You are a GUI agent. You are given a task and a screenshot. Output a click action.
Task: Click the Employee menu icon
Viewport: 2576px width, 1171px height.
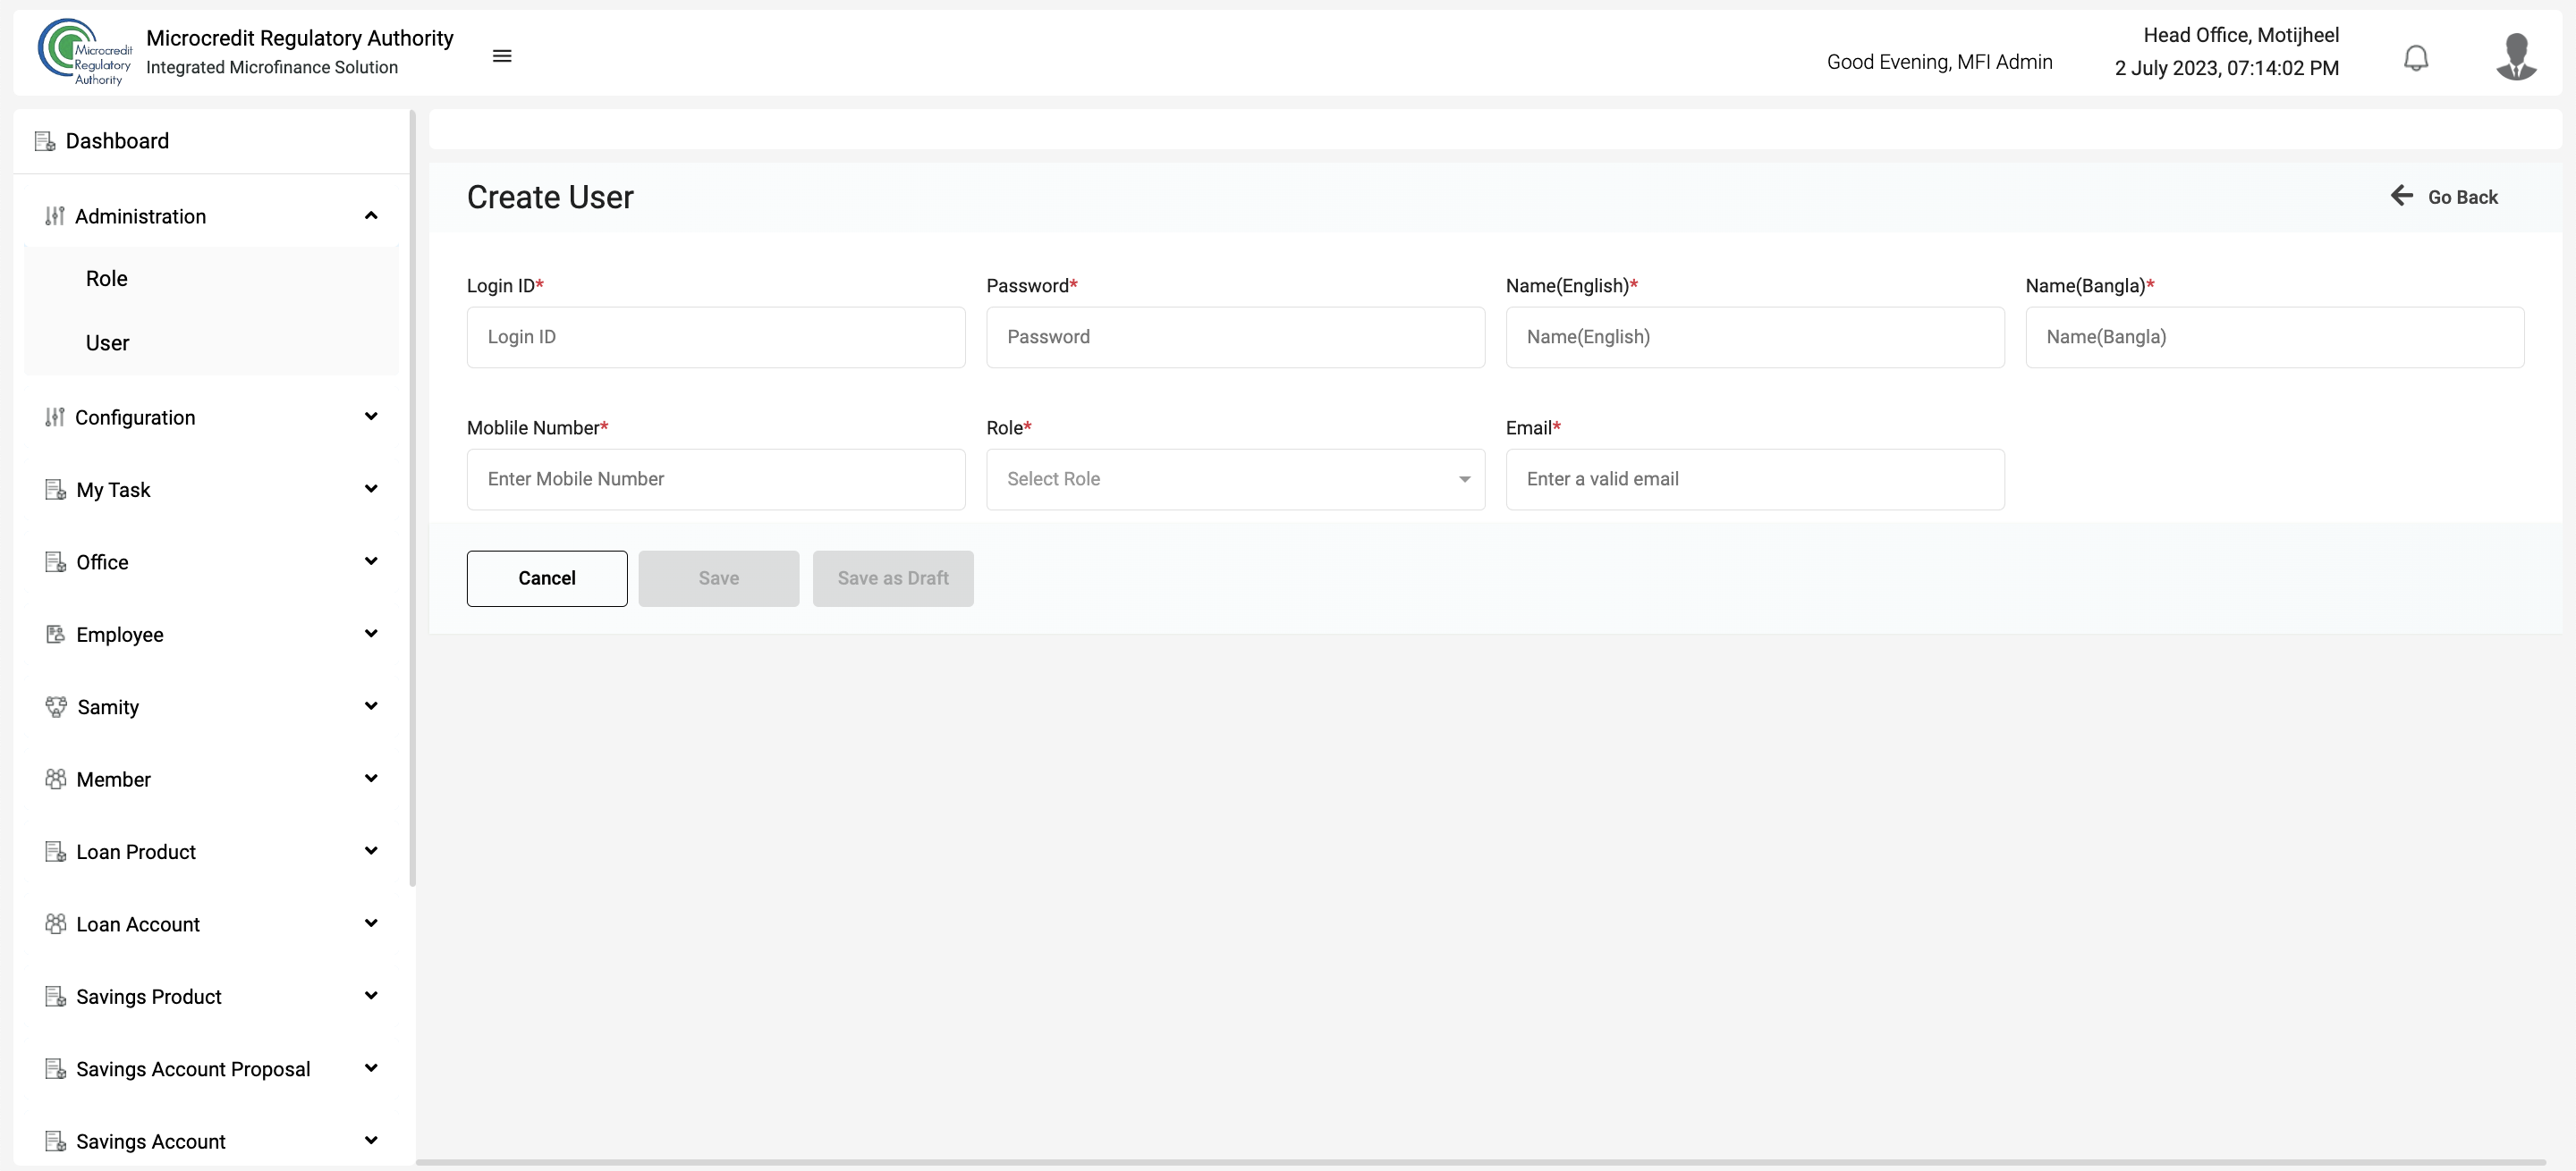click(56, 635)
